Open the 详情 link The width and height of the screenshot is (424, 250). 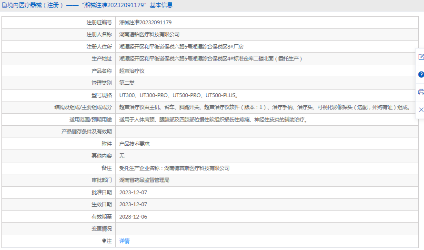tap(124, 241)
